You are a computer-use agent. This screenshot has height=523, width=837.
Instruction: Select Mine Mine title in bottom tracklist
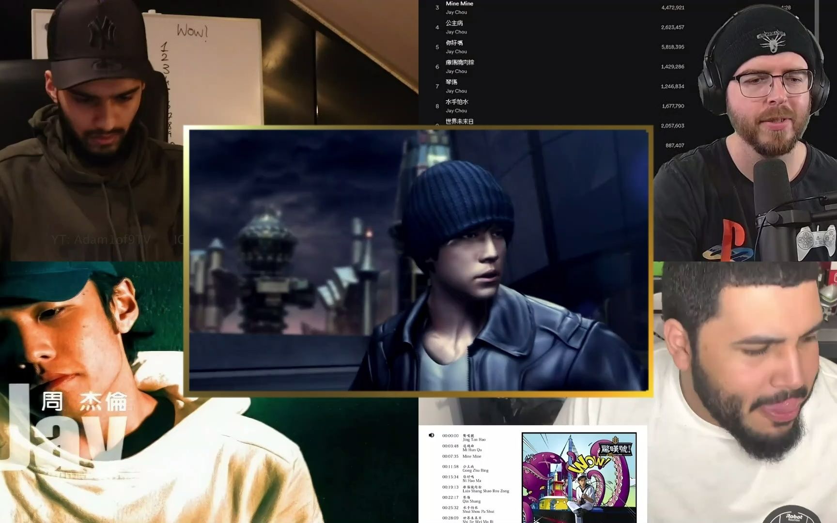(x=472, y=456)
